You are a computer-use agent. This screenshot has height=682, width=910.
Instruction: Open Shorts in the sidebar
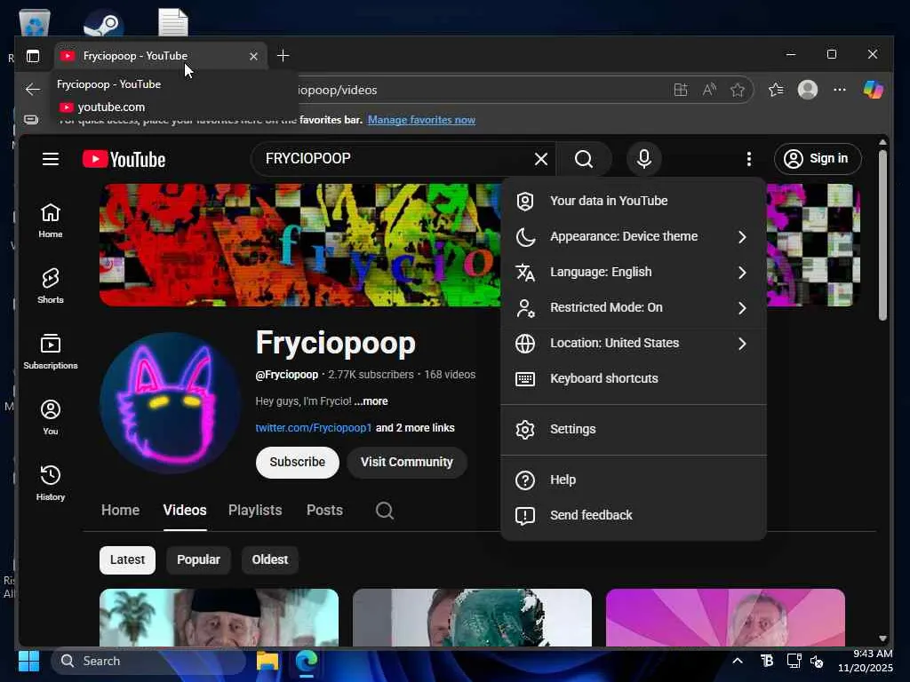point(51,287)
